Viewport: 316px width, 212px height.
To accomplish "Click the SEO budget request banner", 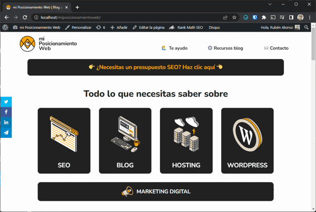I will 156,67.
